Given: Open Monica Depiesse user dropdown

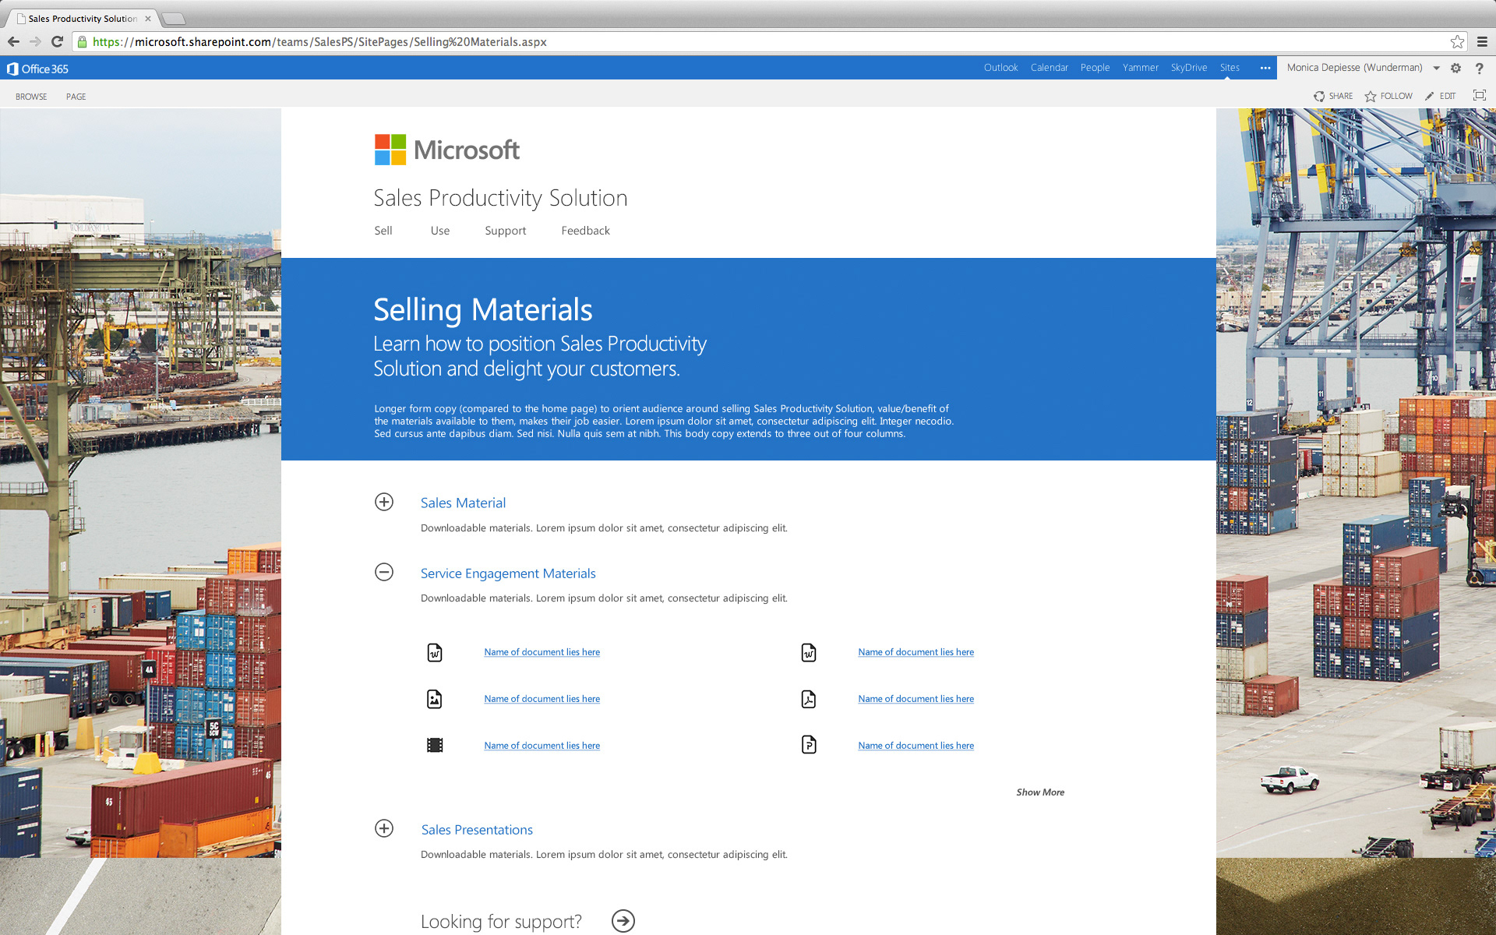Looking at the screenshot, I should click(x=1363, y=68).
